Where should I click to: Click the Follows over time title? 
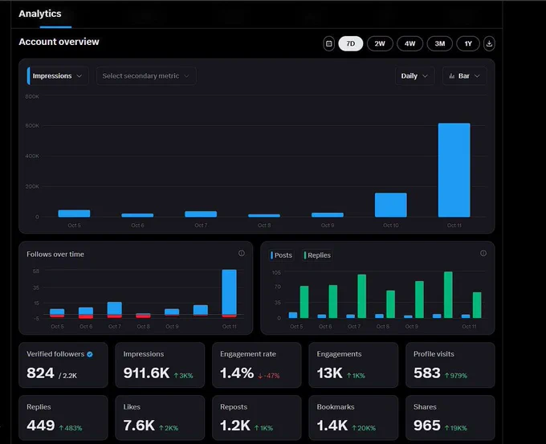pos(55,255)
